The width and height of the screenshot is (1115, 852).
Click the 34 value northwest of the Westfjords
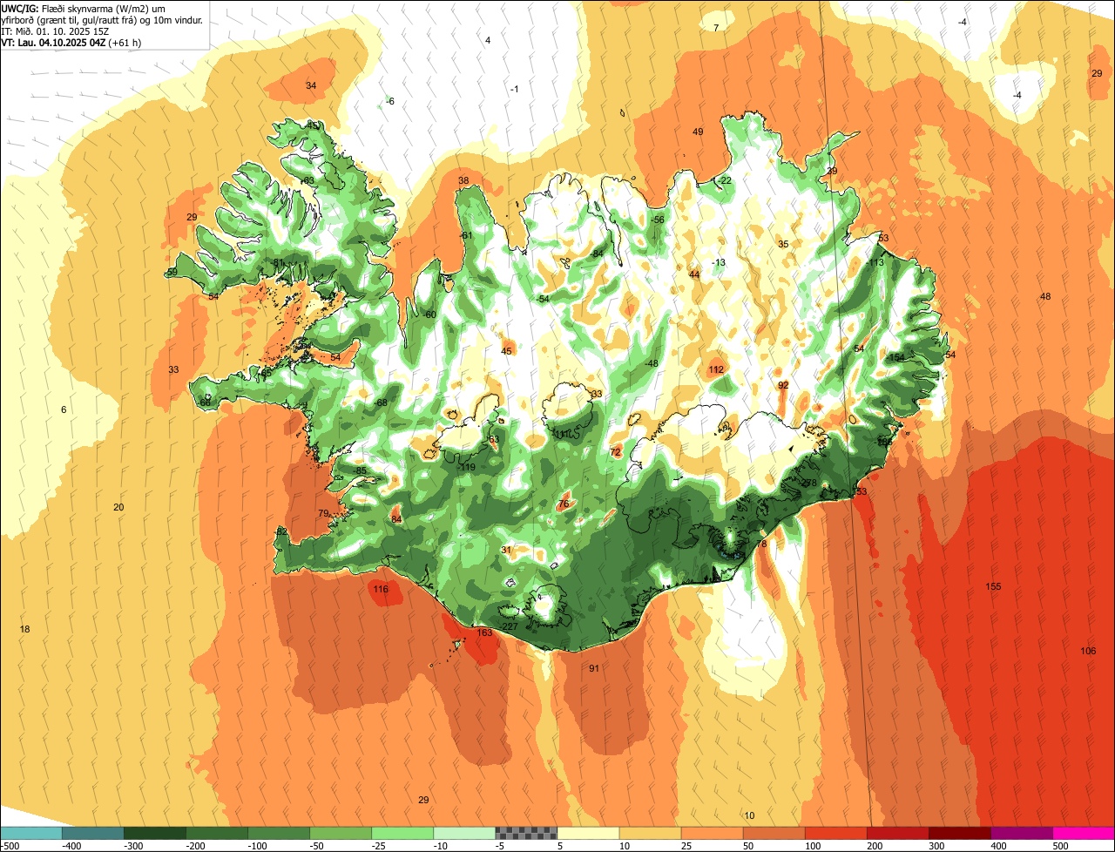point(311,85)
